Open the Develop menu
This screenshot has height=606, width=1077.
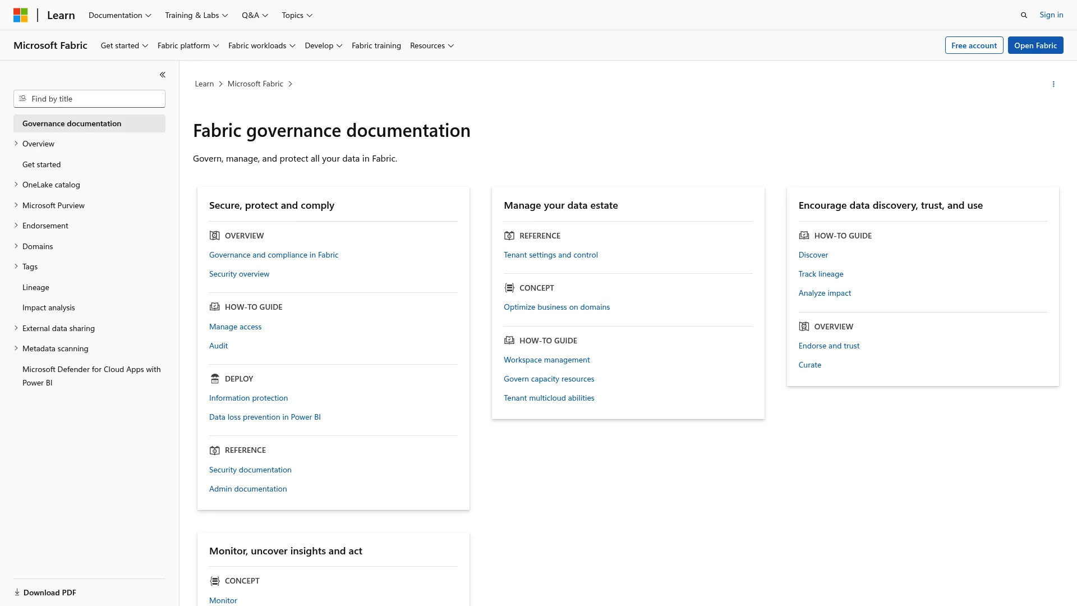pos(323,45)
